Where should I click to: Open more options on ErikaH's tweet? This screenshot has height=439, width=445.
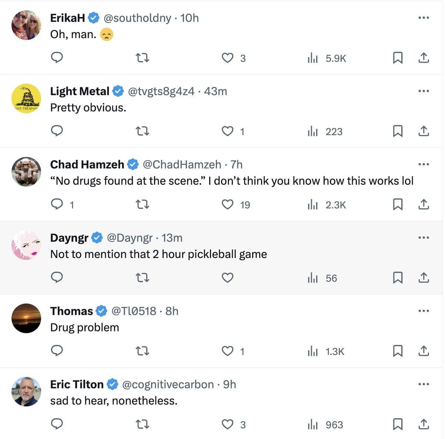423,17
